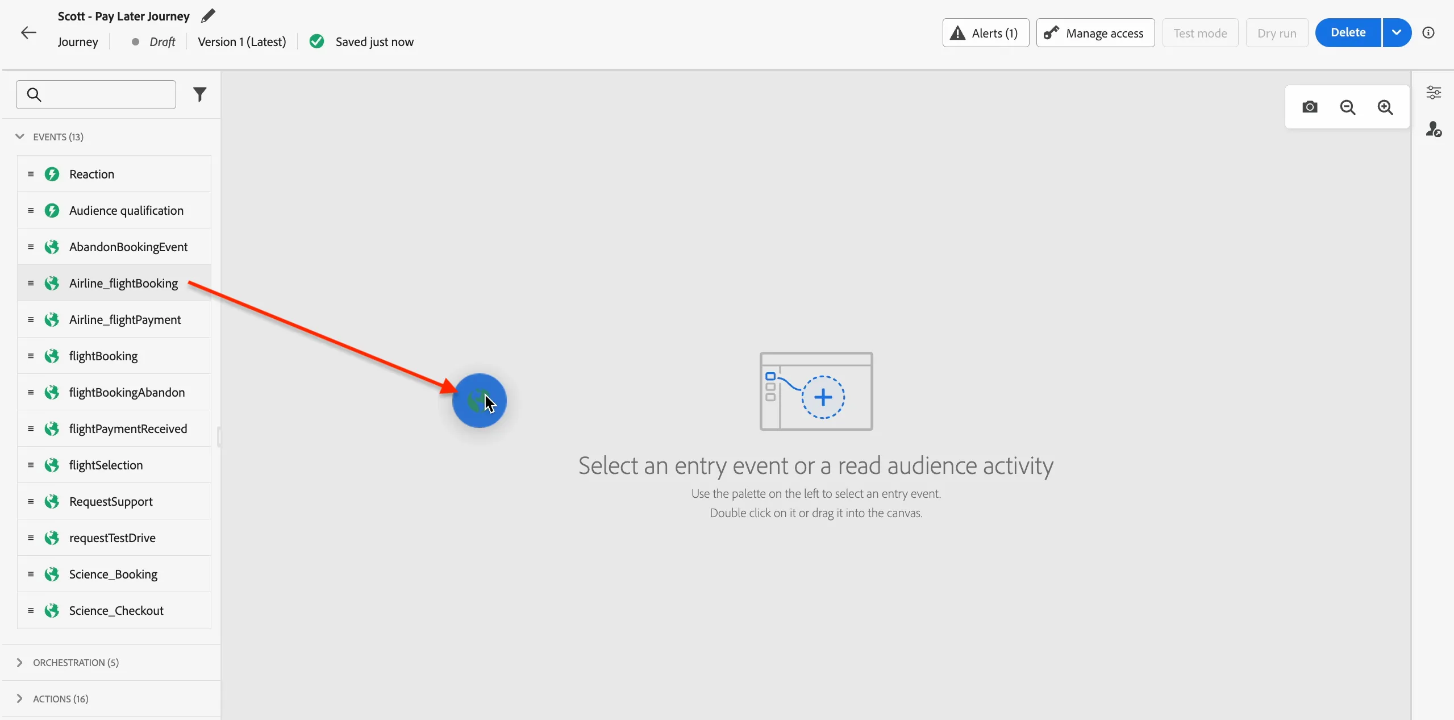The image size is (1454, 720).
Task: Click the blue event node on canvas
Action: pyautogui.click(x=479, y=401)
